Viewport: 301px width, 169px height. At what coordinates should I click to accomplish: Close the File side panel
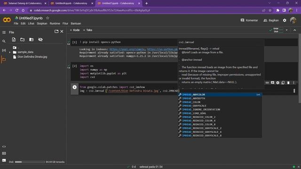pyautogui.click(x=62, y=31)
